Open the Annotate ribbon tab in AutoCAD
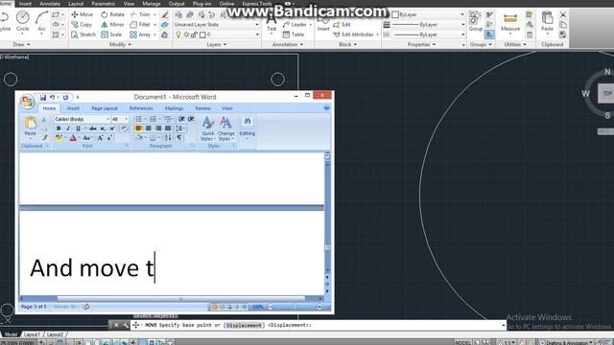This screenshot has height=345, width=614. coord(50,4)
